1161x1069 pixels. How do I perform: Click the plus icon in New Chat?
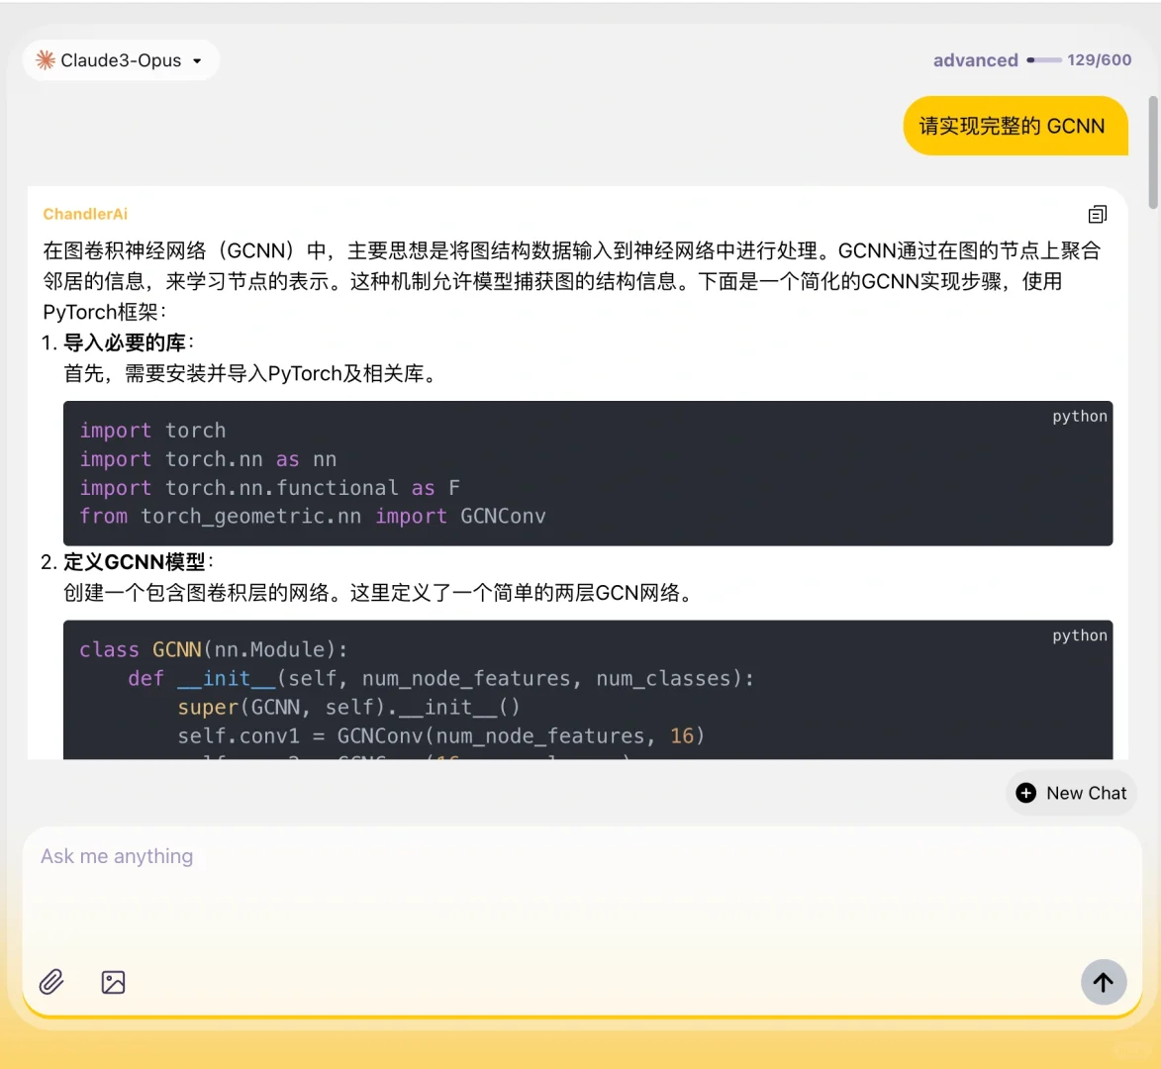coord(1026,793)
